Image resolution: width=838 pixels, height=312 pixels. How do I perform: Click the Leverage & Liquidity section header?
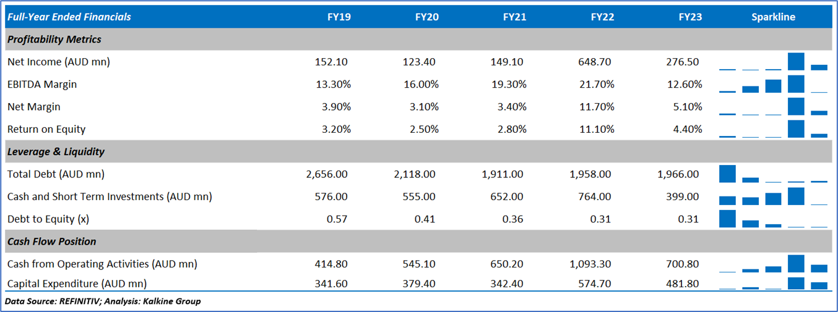point(56,151)
